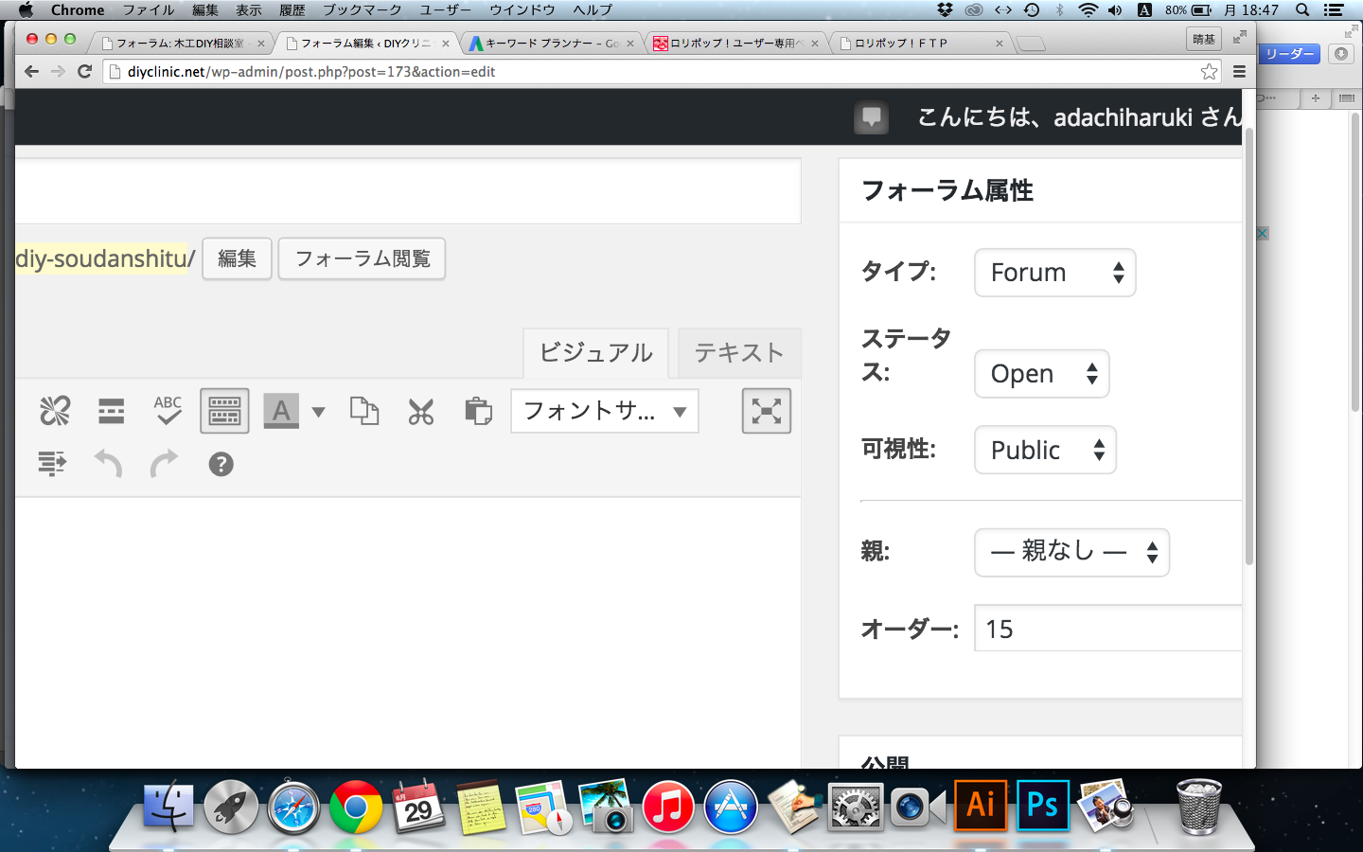
Task: Apply the text color A button
Action: click(281, 411)
